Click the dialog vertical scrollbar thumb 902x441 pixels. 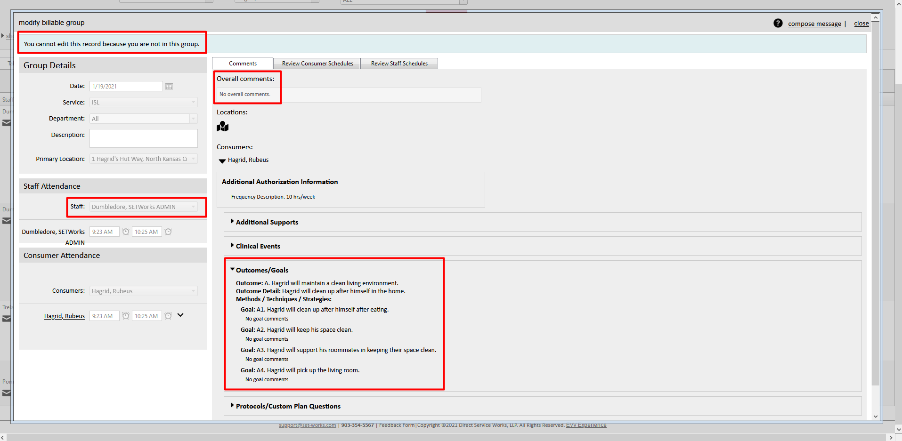click(876, 203)
